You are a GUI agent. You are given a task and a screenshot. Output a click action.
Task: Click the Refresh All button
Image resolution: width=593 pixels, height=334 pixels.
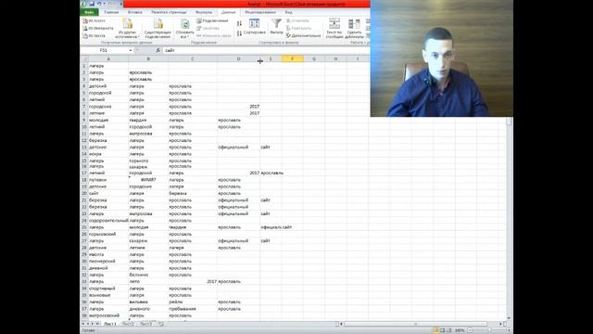[x=184, y=29]
